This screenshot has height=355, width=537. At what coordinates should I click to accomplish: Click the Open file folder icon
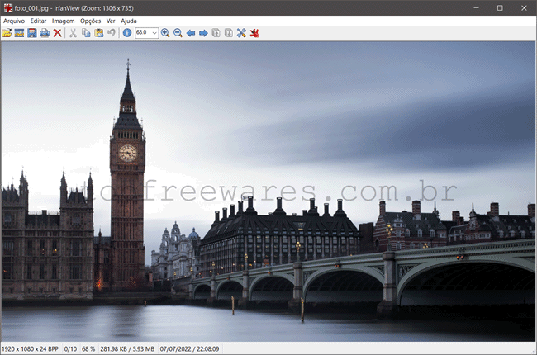coord(7,33)
